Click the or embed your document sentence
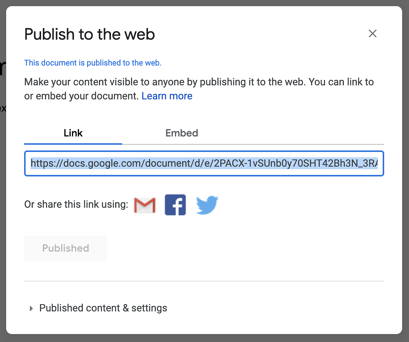Image resolution: width=409 pixels, height=342 pixels. click(81, 96)
